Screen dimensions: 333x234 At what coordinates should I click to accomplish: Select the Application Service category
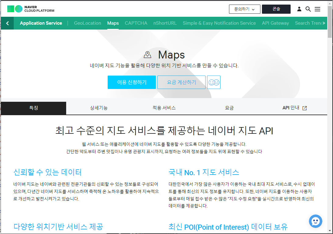click(x=41, y=23)
